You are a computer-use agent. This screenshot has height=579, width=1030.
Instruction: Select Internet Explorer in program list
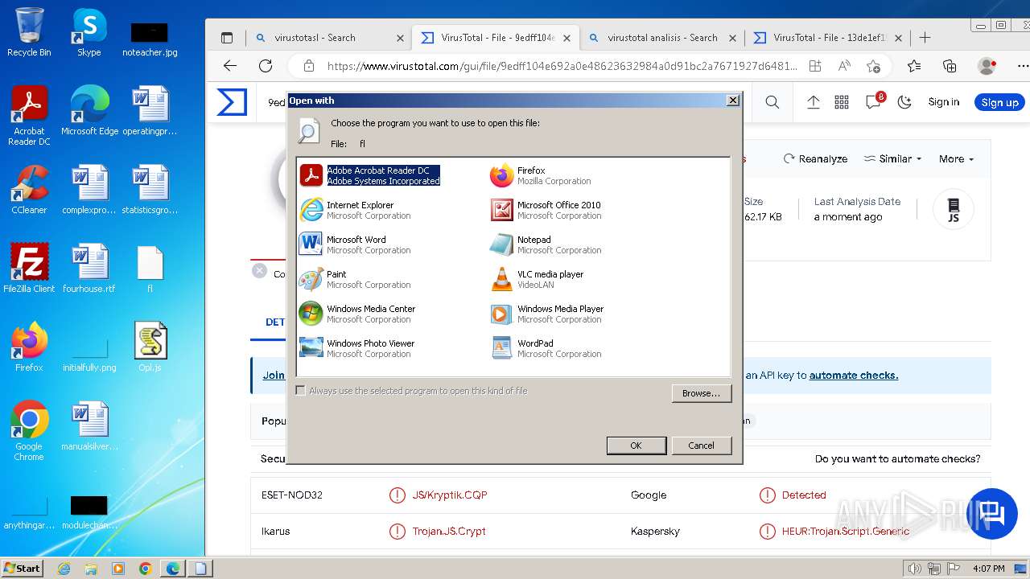point(355,210)
